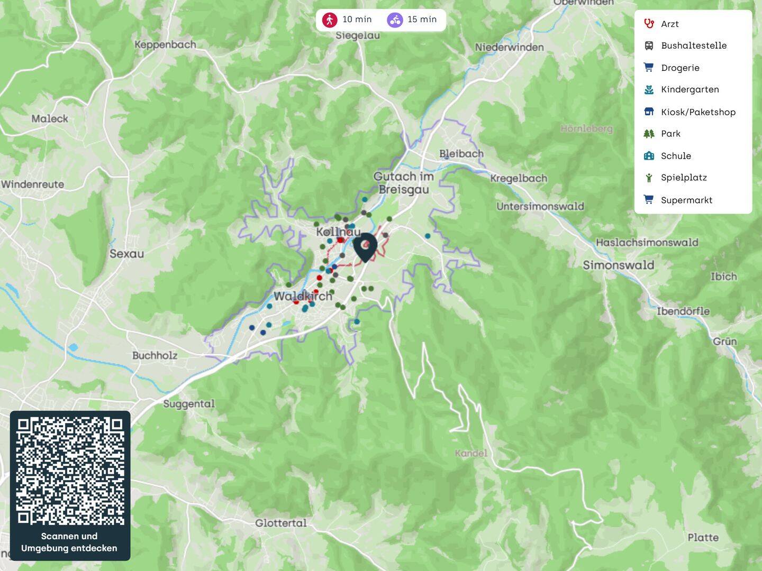Toggle the 10 min walking isochrone

coord(347,20)
